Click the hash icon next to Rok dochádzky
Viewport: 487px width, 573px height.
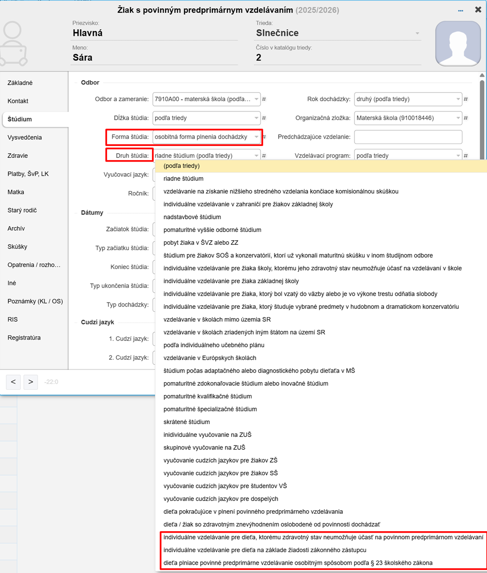click(x=466, y=99)
